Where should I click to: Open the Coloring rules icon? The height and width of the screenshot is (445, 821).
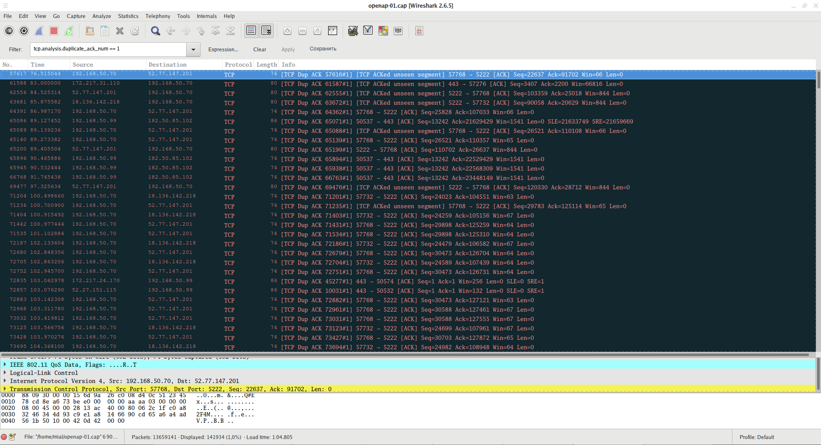[x=383, y=31]
